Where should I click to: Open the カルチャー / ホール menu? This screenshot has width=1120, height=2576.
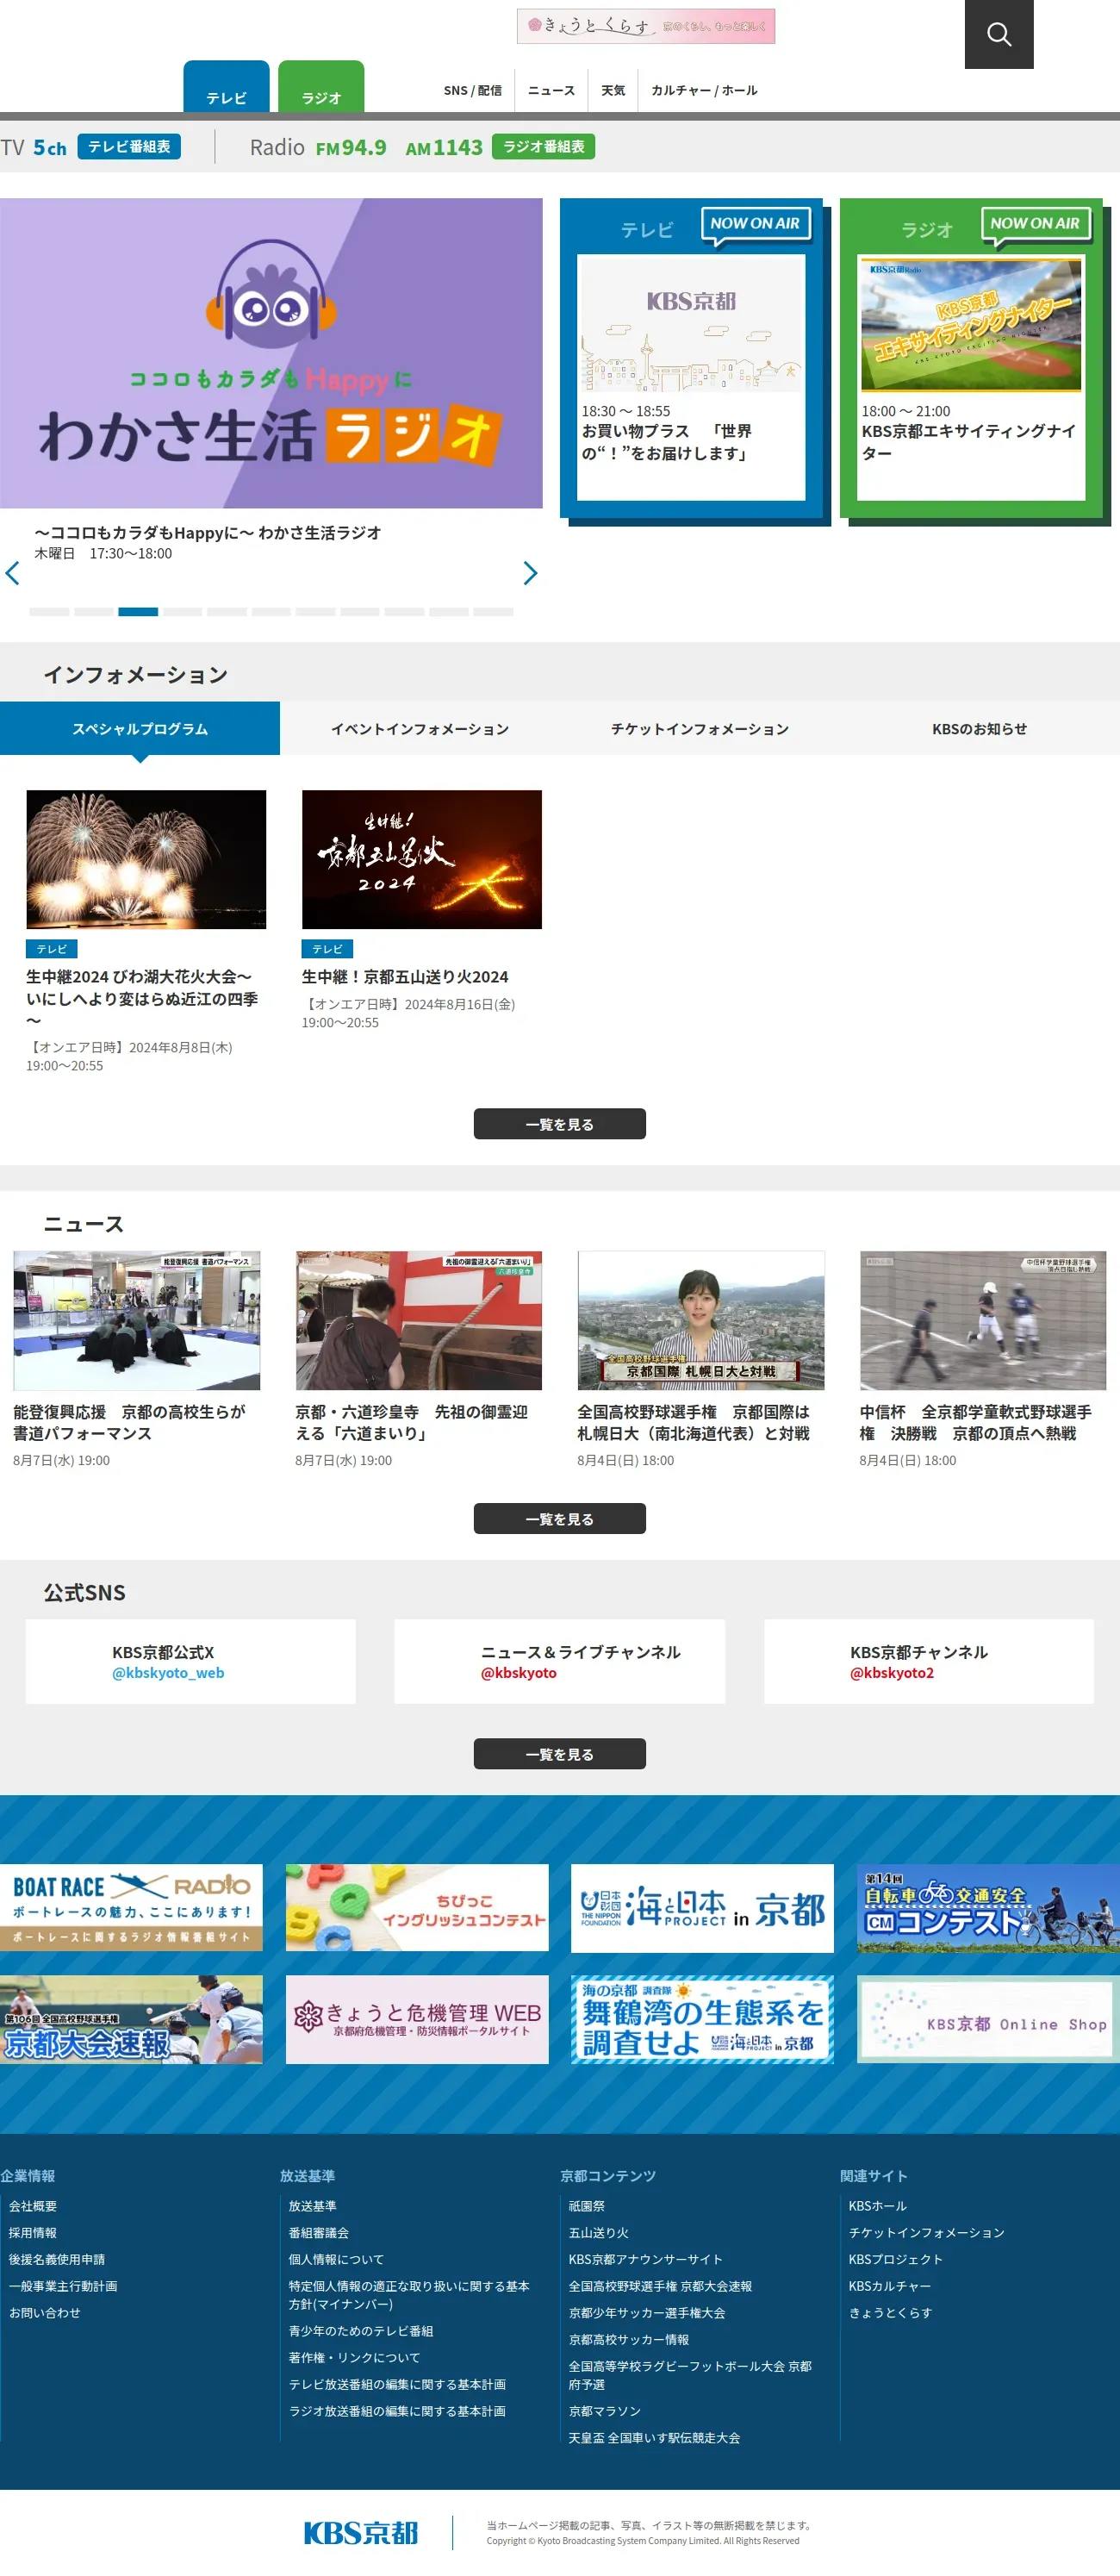[x=704, y=90]
